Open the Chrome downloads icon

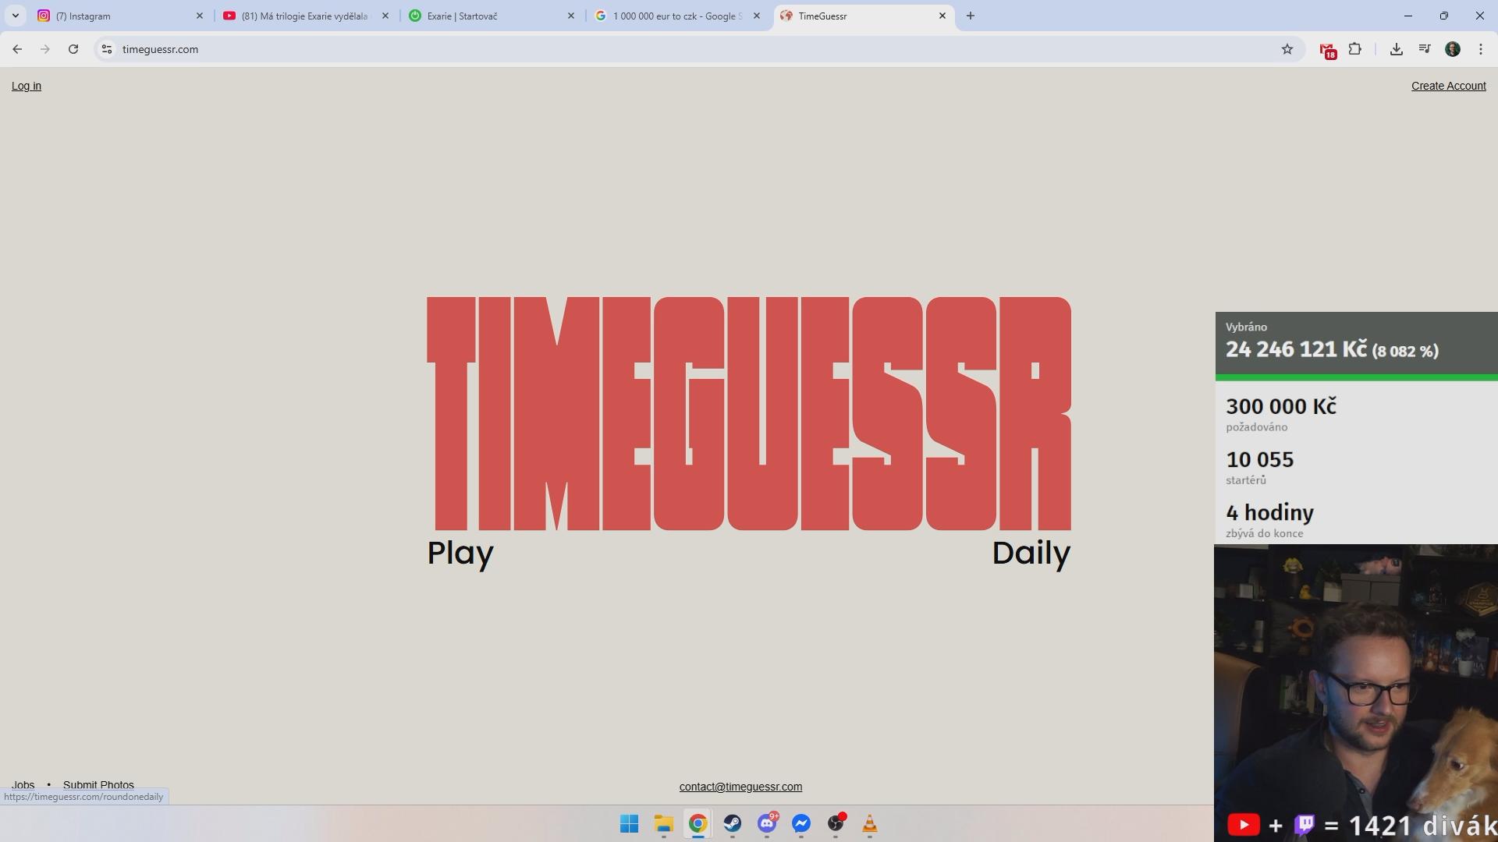point(1397,49)
